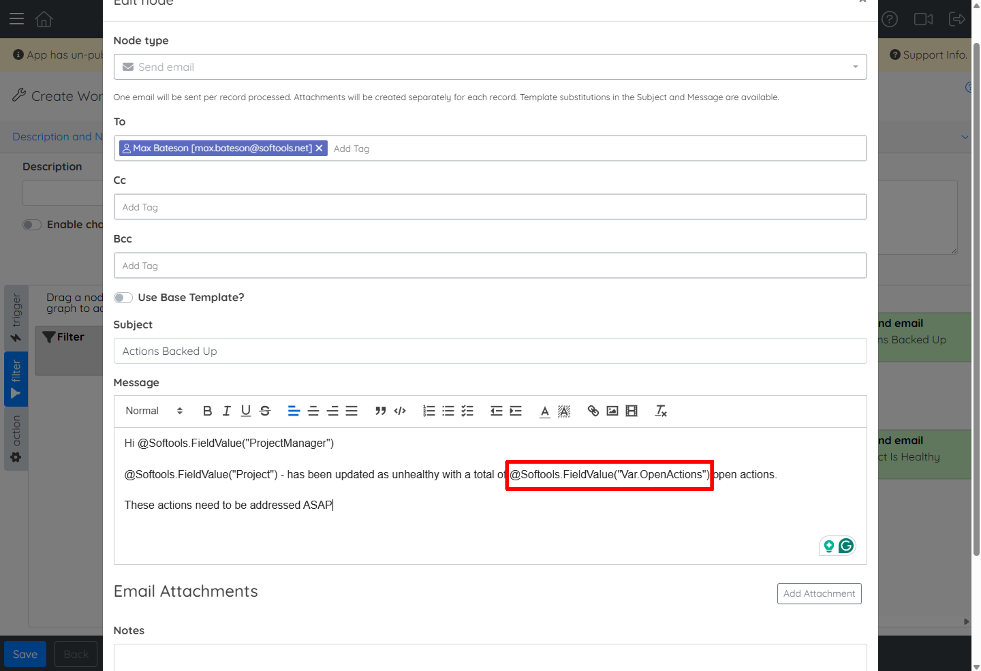
Task: Insert a hyperlink in message
Action: (x=593, y=411)
